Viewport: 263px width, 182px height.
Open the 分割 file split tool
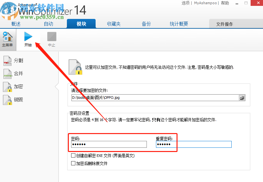click(13, 60)
